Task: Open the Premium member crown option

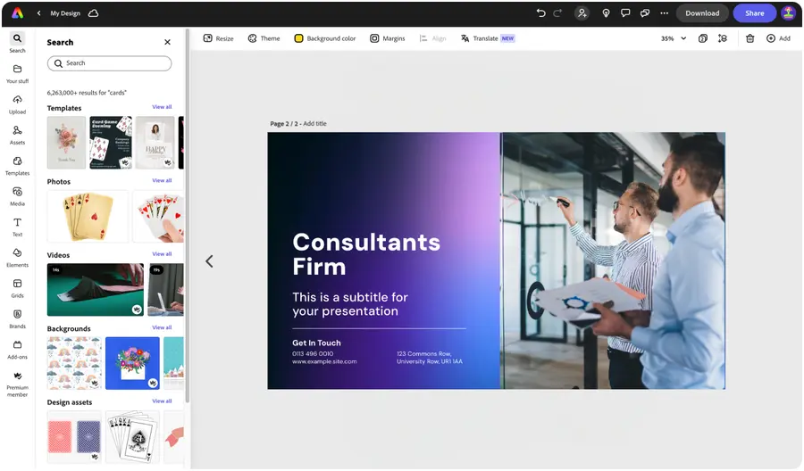Action: (x=18, y=384)
